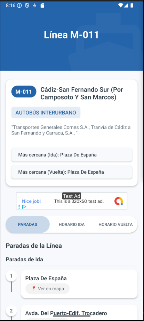The height and width of the screenshot is (321, 144).
Task: Click the map pin icon for Plaza De España
Action: point(34,289)
